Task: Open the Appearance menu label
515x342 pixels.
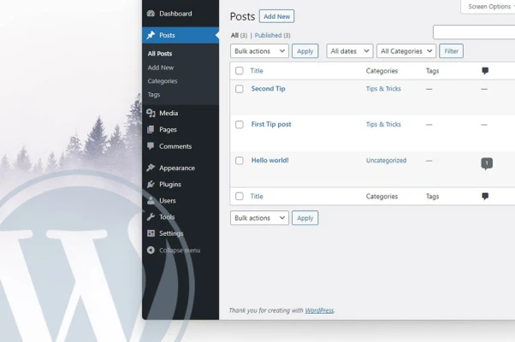Action: 177,168
